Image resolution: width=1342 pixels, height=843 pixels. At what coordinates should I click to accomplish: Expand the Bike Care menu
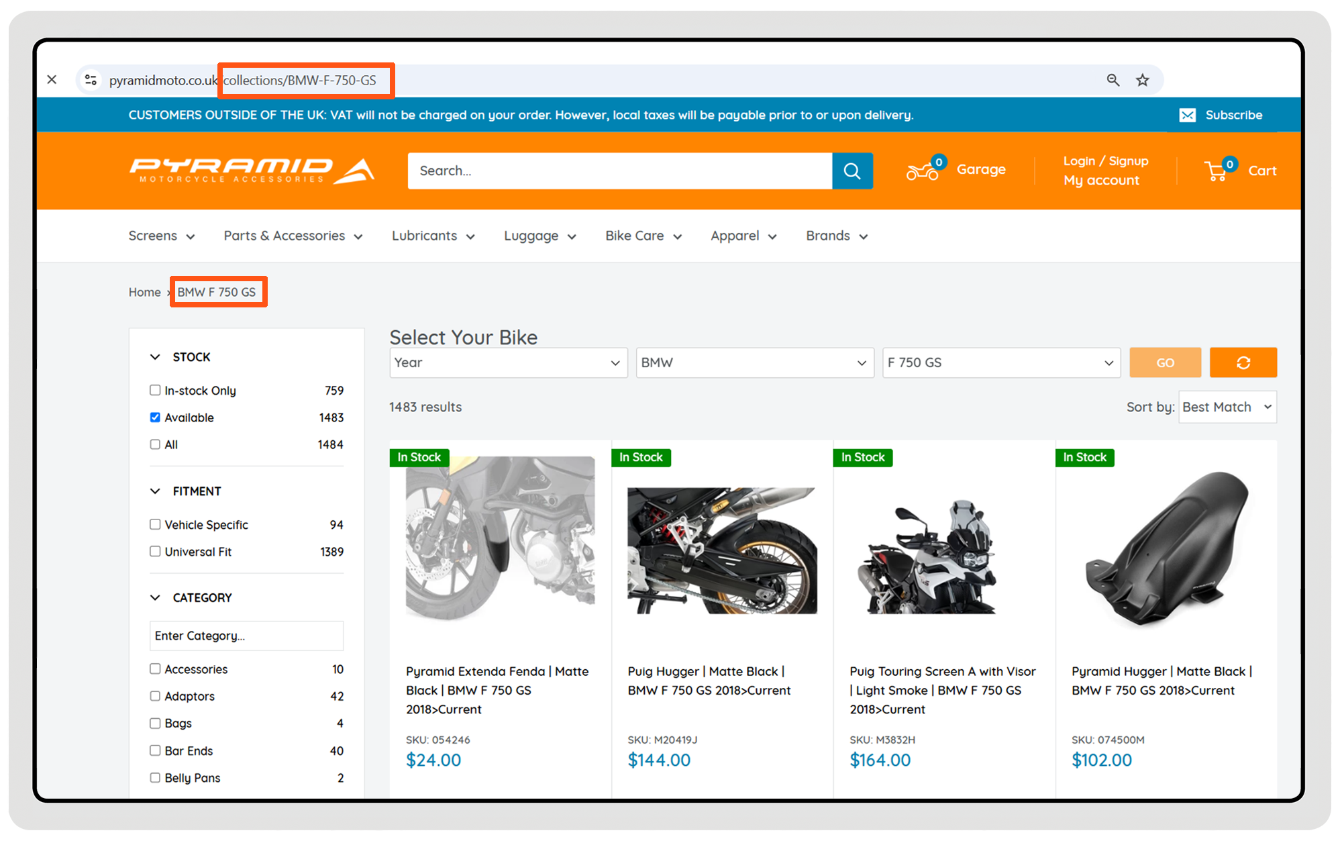tap(643, 236)
